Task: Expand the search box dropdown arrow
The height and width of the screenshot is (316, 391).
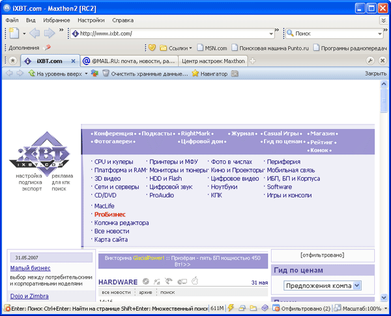Action: (x=380, y=33)
